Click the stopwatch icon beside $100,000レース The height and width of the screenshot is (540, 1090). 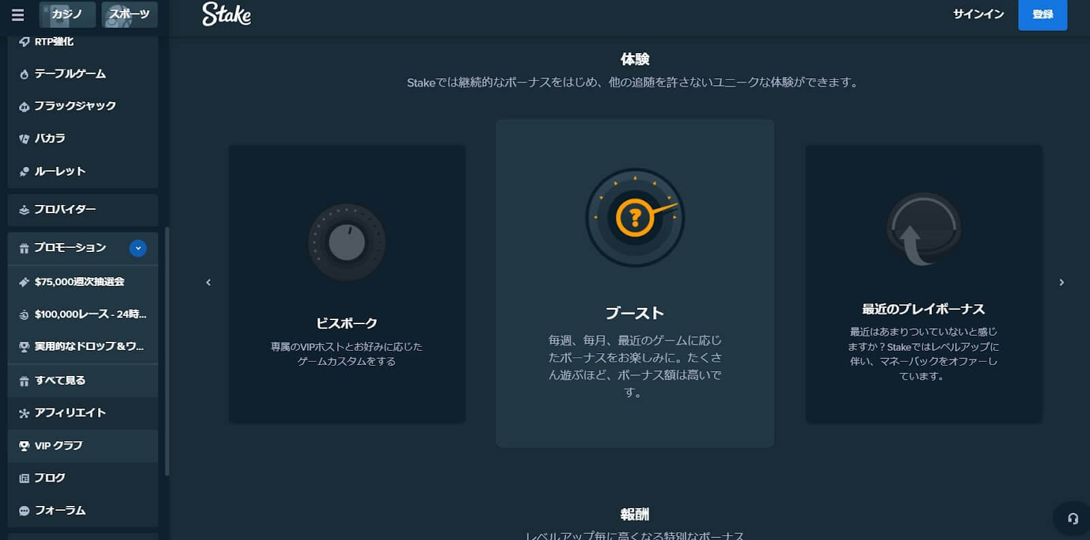coord(24,315)
